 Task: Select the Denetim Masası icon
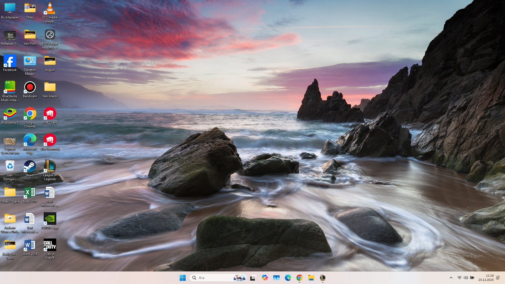(30, 65)
